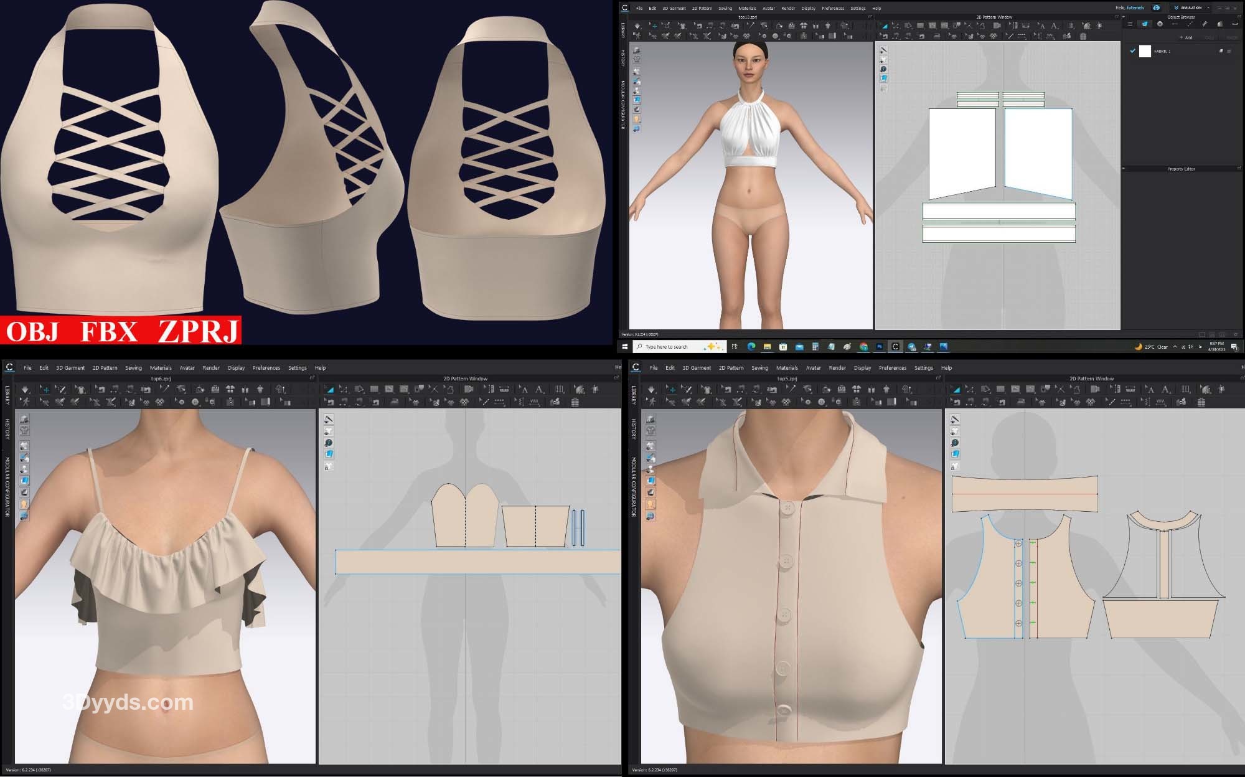Open the LIBRARY side tab in top-right window
The width and height of the screenshot is (1245, 777).
point(622,31)
